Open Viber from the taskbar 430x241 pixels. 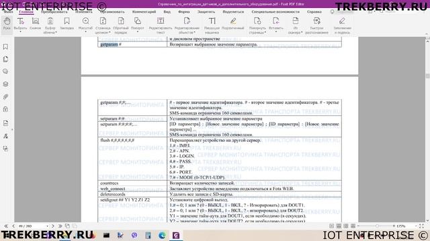coord(134,235)
